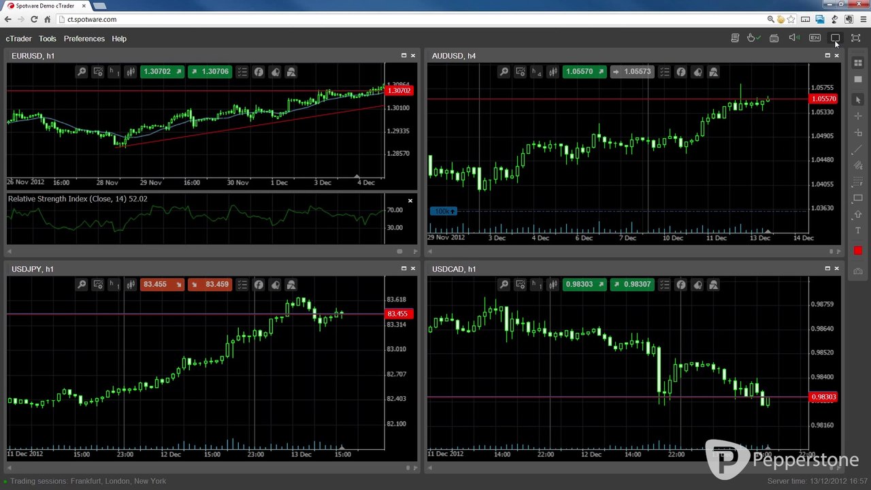The width and height of the screenshot is (871, 490).
Task: Open the EN language selector
Action: (815, 38)
